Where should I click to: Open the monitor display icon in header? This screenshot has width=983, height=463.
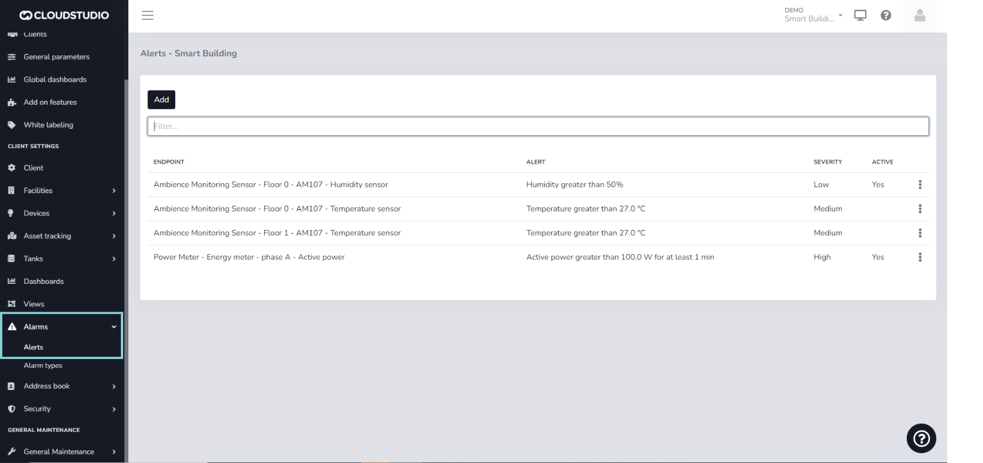pos(860,16)
